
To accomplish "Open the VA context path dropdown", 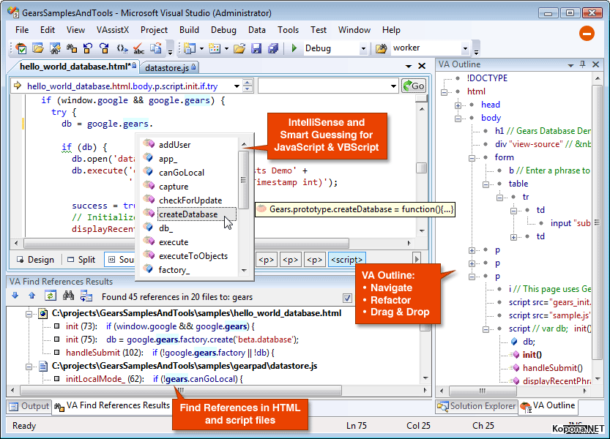I will [x=237, y=86].
